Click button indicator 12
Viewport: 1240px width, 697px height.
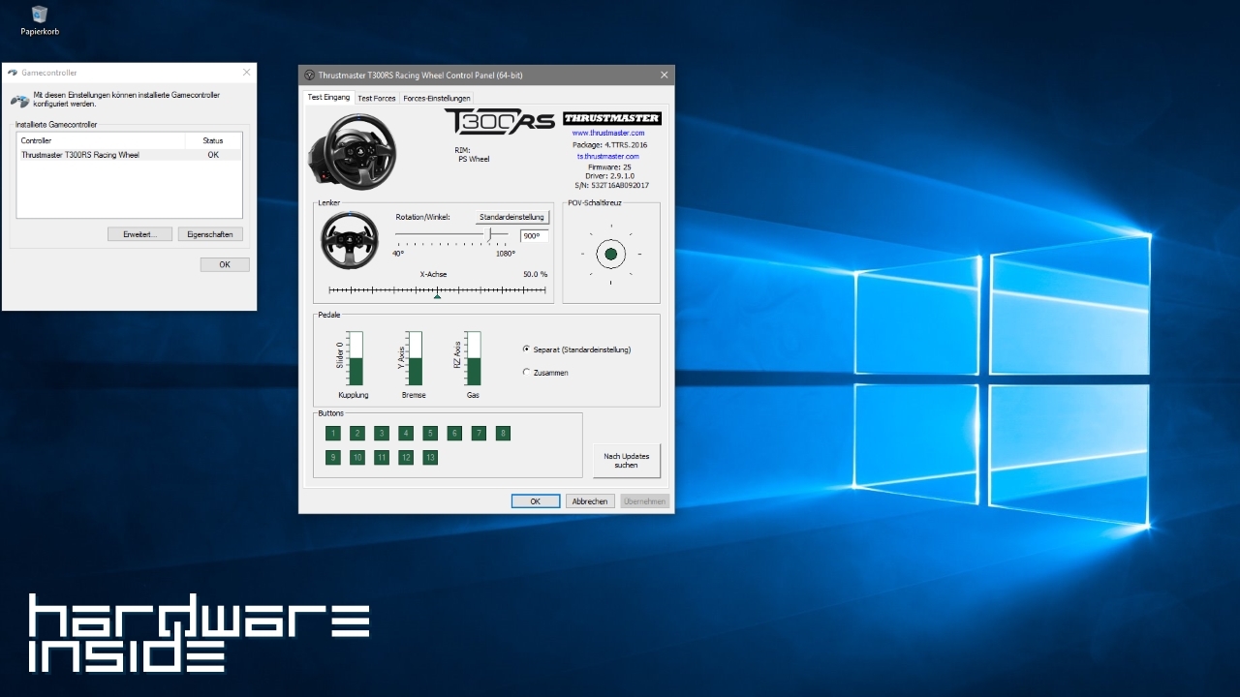click(x=406, y=457)
